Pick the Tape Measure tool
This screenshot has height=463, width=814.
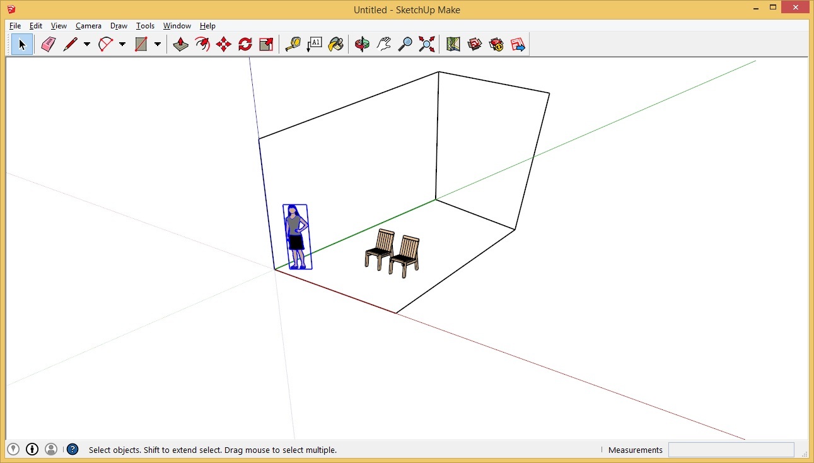(x=293, y=44)
